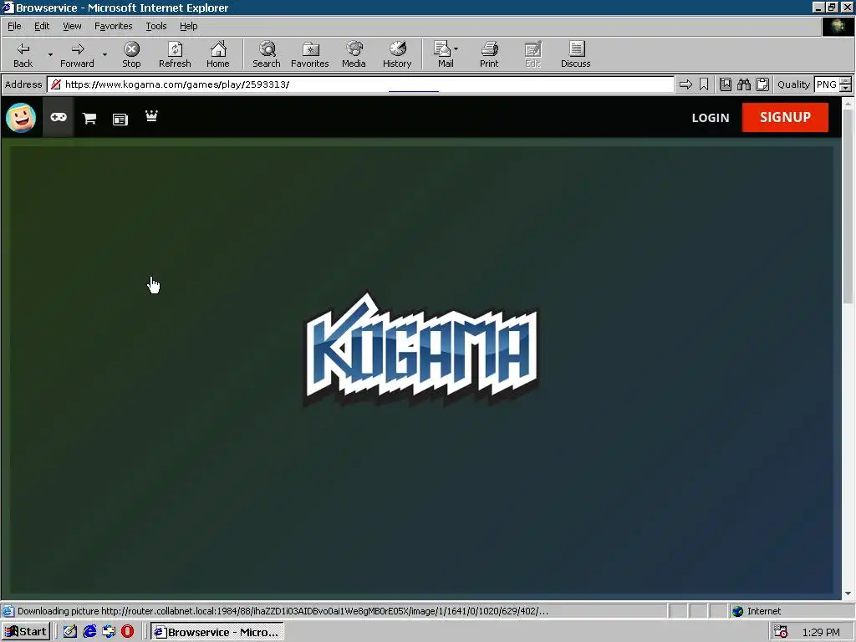Open the Media pane
The height and width of the screenshot is (642, 856).
[x=354, y=55]
